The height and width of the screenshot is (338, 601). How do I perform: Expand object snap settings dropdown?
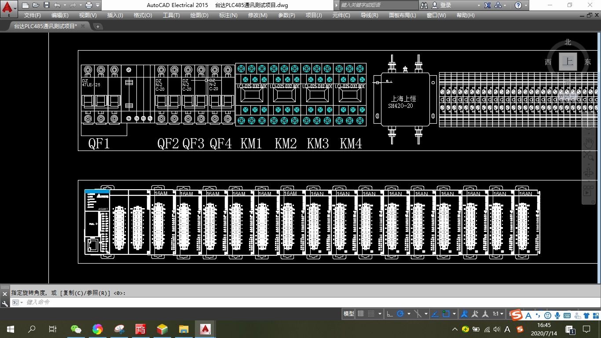click(454, 314)
